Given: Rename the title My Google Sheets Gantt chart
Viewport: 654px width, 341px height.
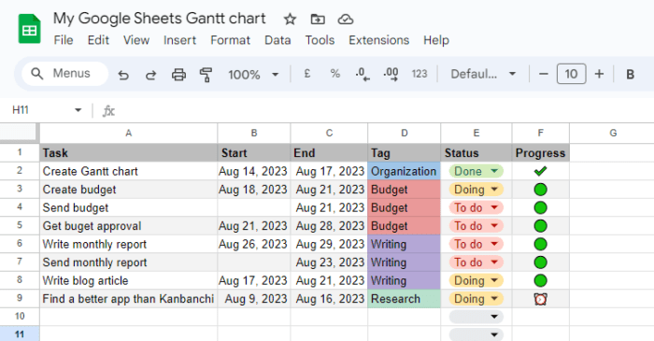Looking at the screenshot, I should (160, 19).
